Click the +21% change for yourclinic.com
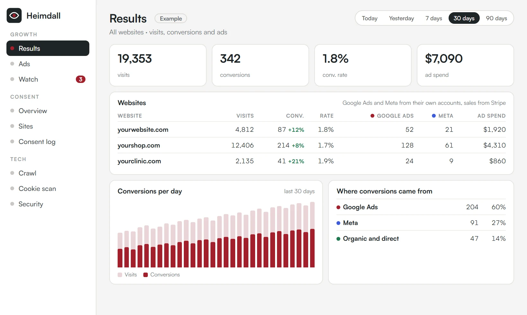527x315 pixels. (296, 161)
